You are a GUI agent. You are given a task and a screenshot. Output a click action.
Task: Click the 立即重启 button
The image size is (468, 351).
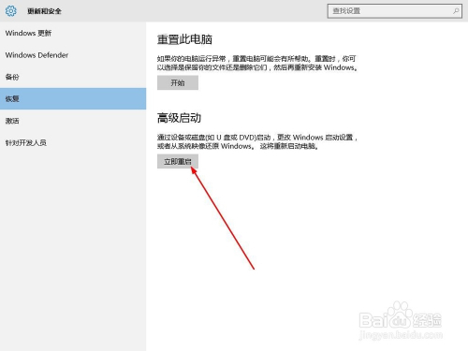coord(178,161)
